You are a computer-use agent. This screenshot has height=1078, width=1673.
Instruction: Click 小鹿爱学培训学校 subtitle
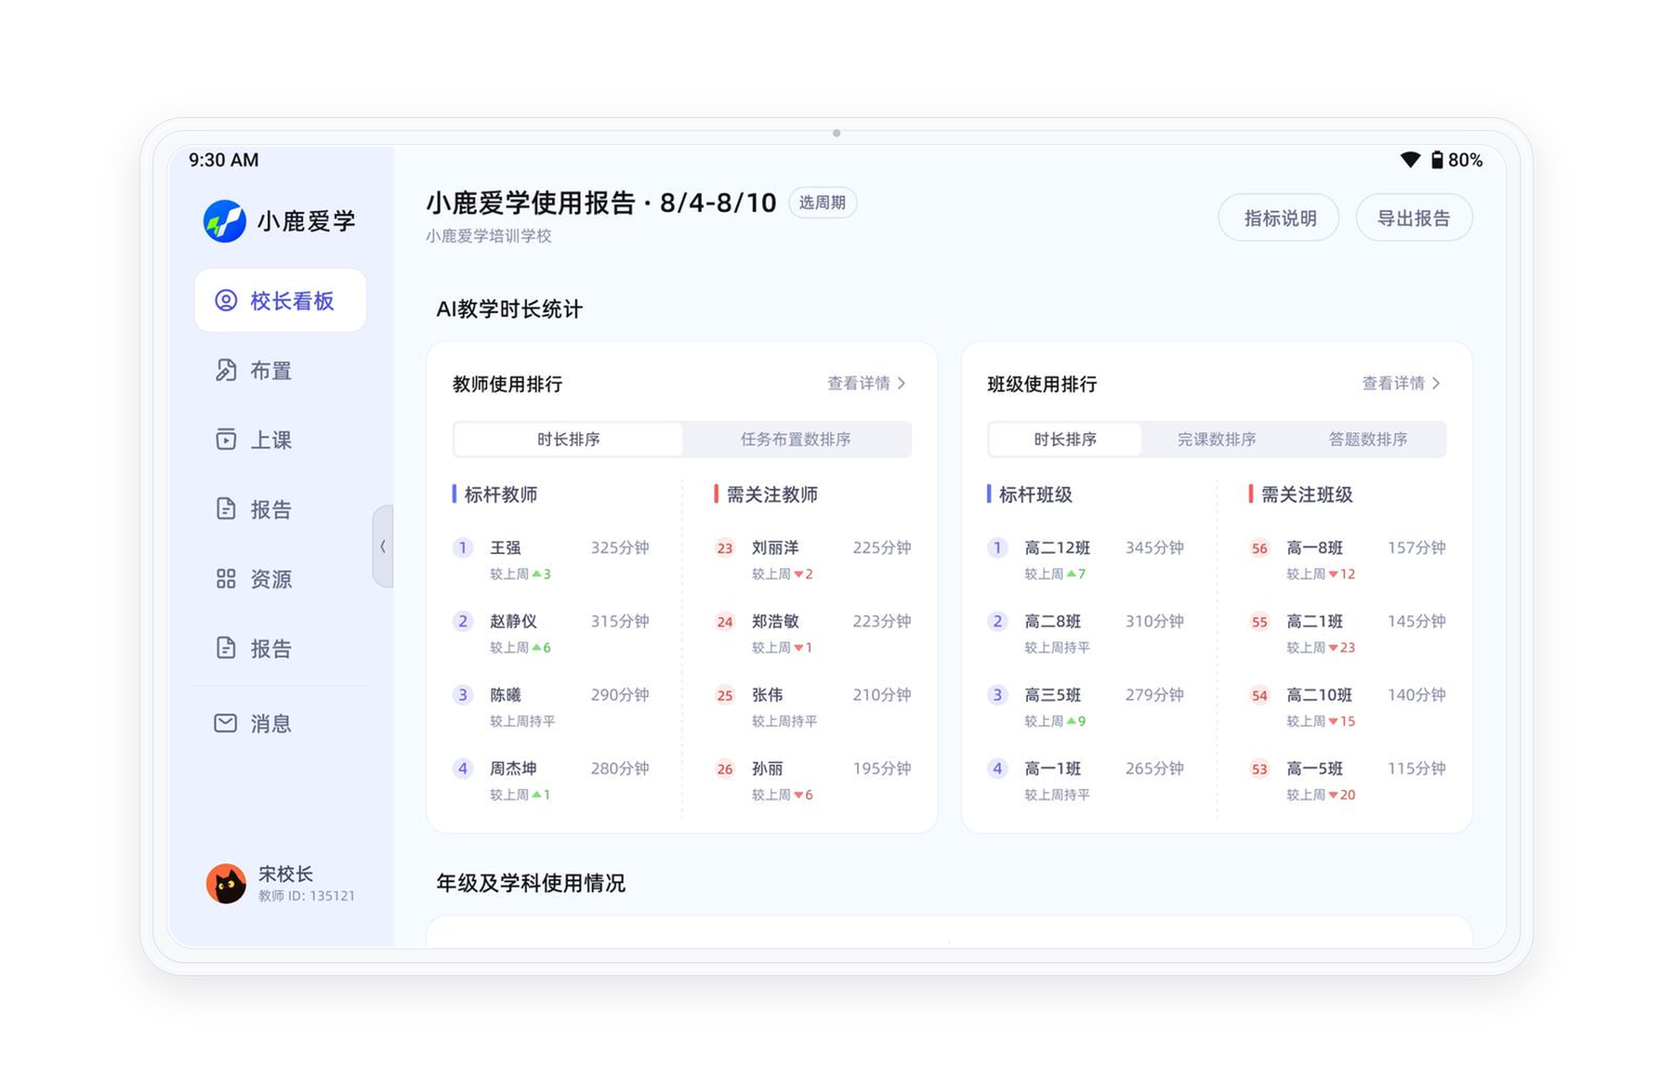pos(489,236)
